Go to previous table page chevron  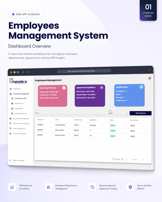[143, 160]
